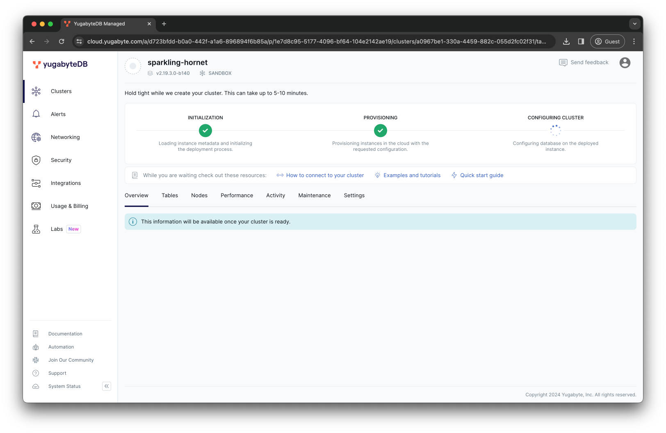Open Chrome's three-dot menu
This screenshot has width=666, height=433.
pos(634,41)
